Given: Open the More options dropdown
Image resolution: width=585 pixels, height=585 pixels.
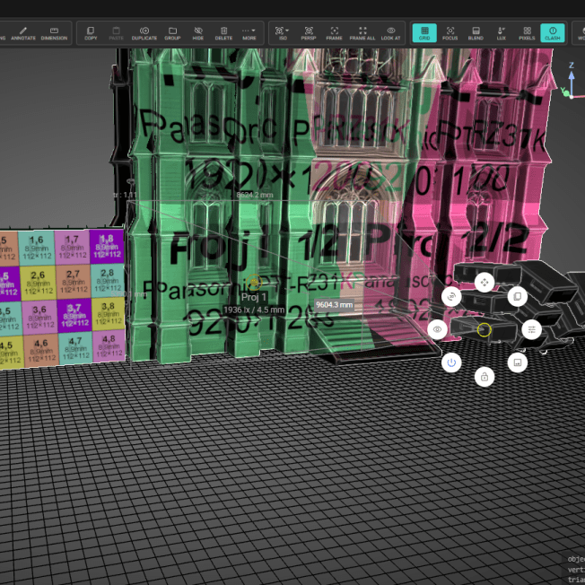Looking at the screenshot, I should [249, 33].
